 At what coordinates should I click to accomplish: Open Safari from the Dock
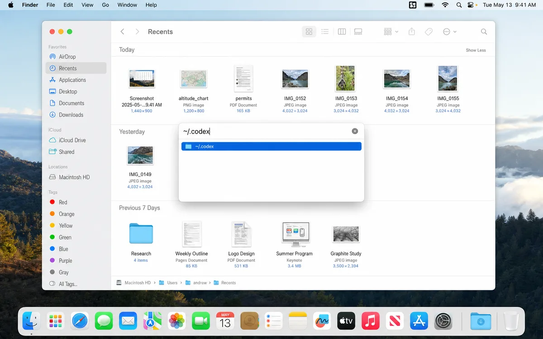click(80, 321)
